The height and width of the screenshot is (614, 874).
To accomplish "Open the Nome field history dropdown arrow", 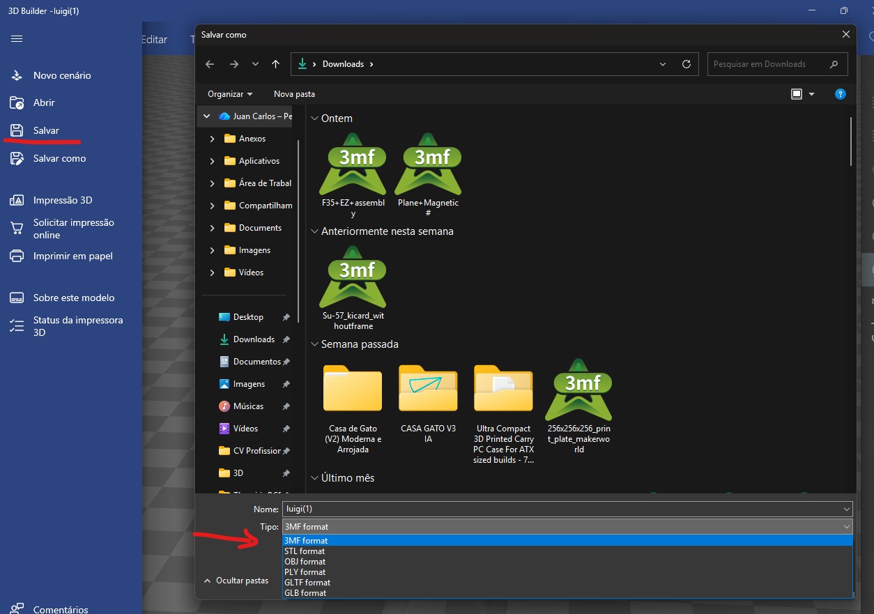I will (846, 509).
